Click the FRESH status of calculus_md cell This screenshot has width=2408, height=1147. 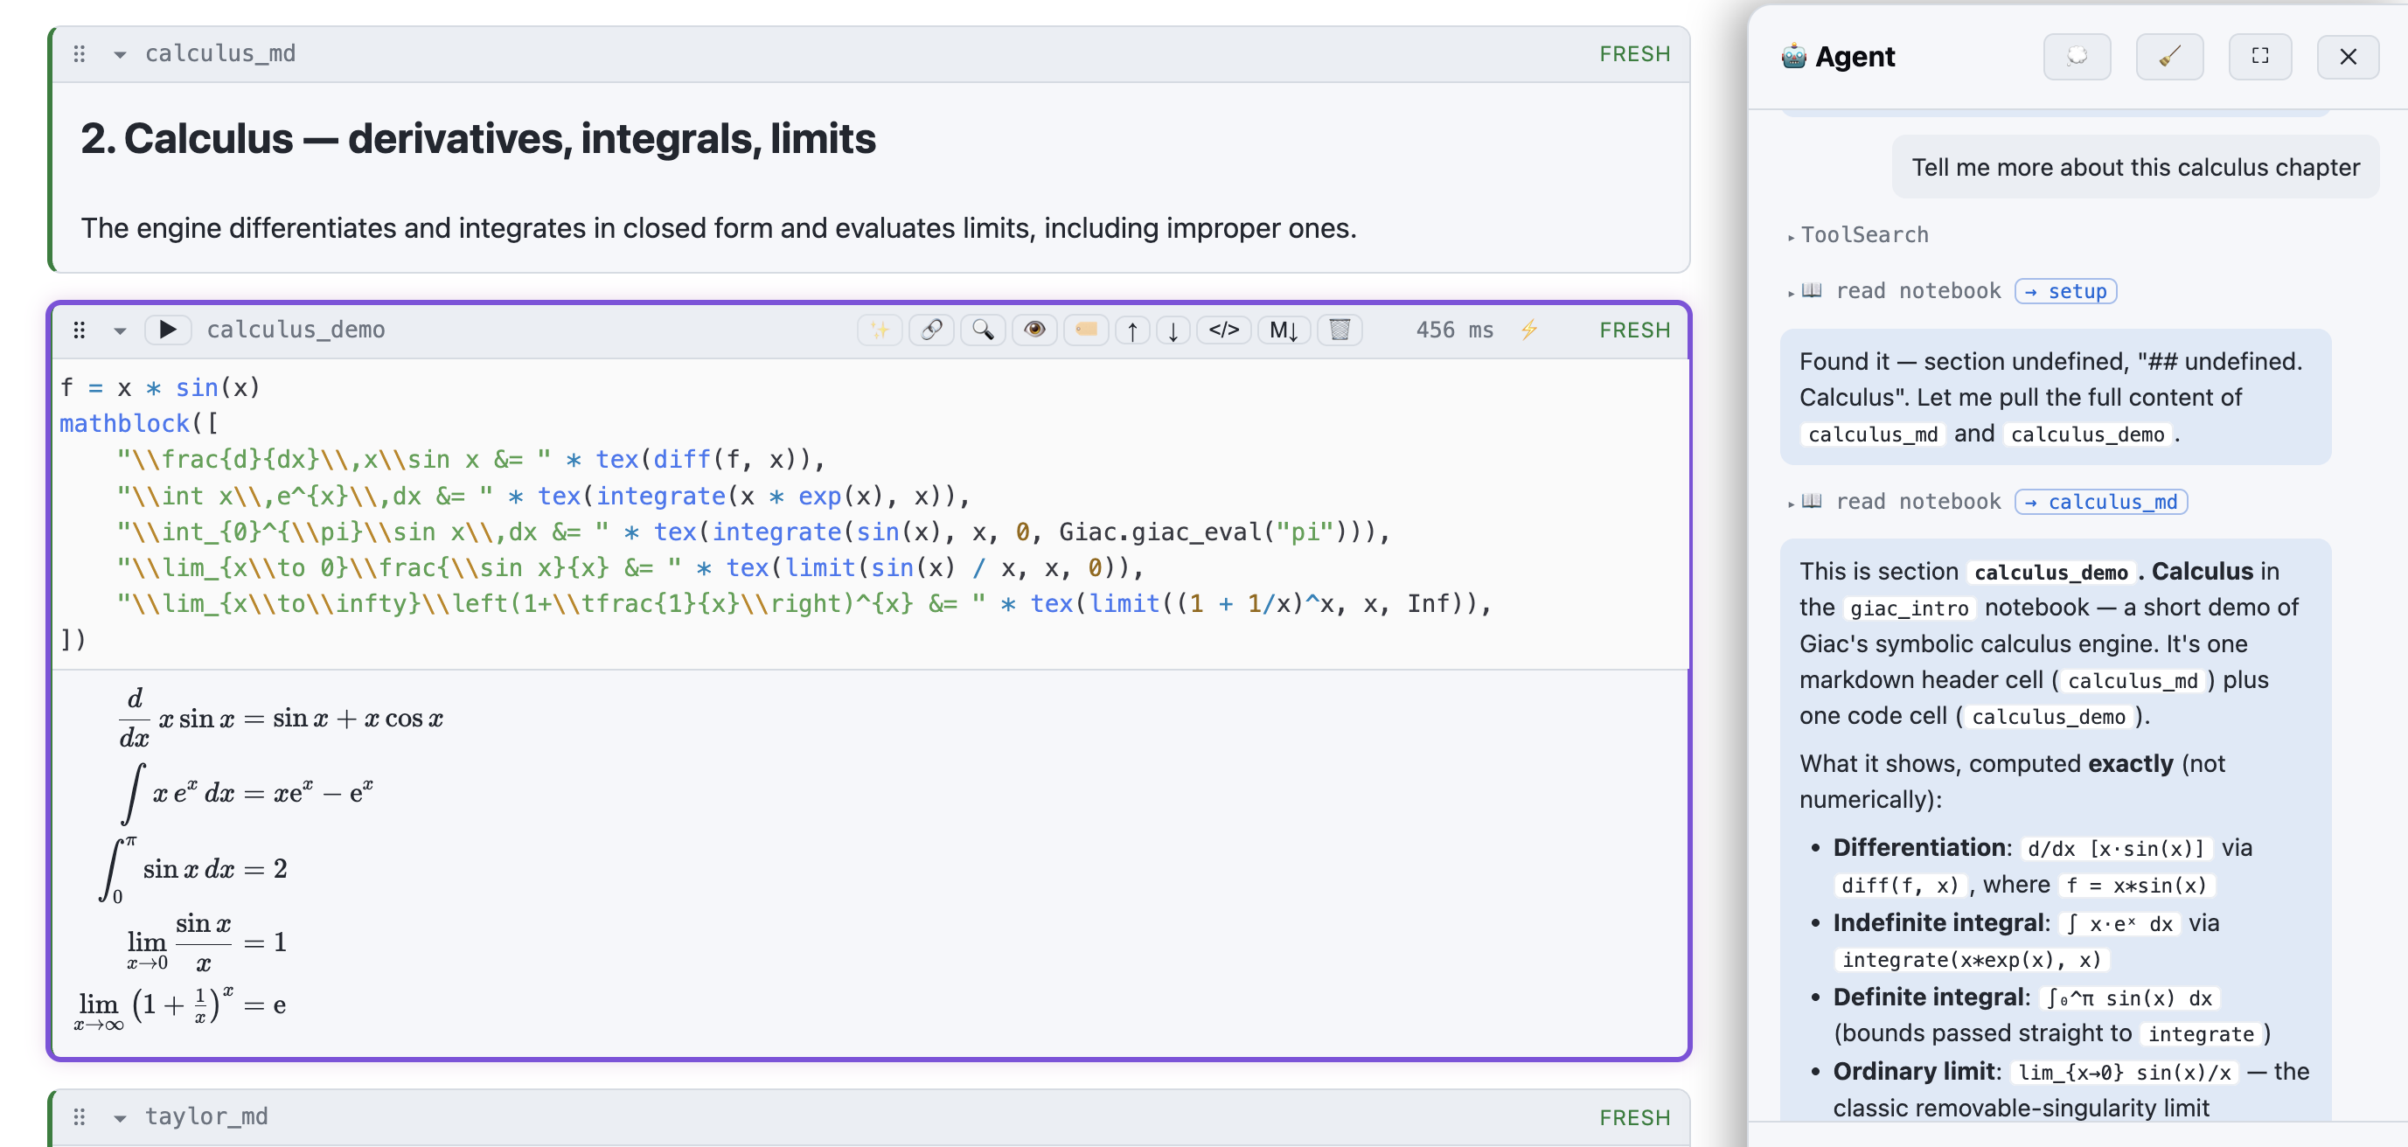[x=1634, y=53]
